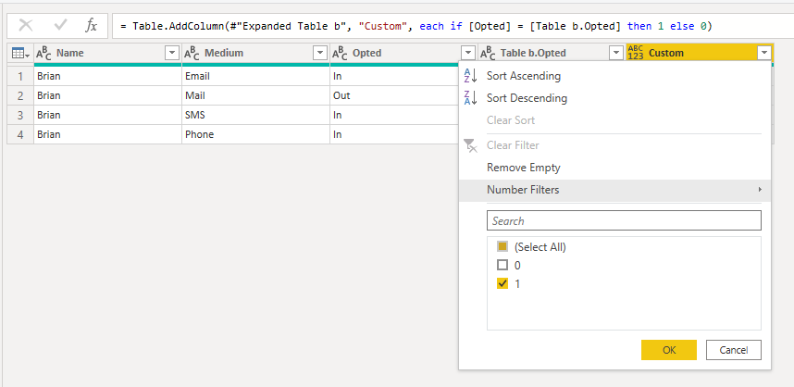794x387 pixels.
Task: Click the Clear Filter funnel icon
Action: [x=470, y=145]
